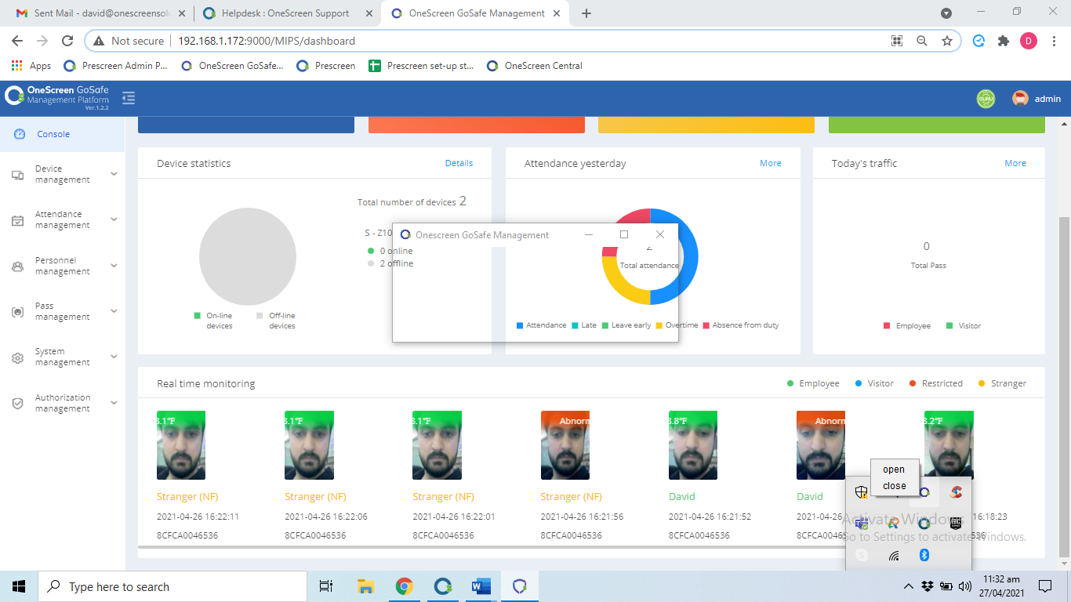This screenshot has width=1071, height=602.
Task: Click the green round badge icon in header
Action: click(986, 99)
